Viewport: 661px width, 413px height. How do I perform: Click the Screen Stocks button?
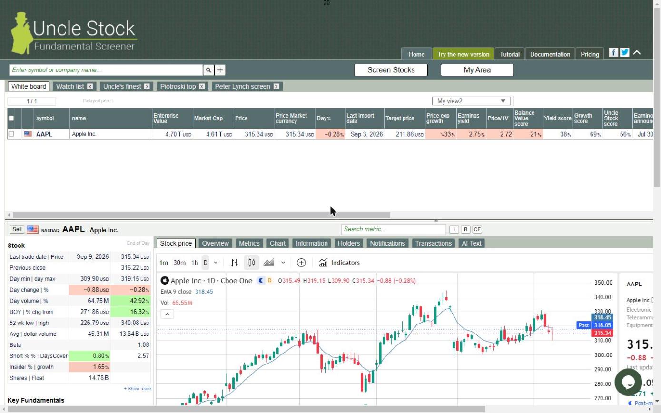(391, 70)
